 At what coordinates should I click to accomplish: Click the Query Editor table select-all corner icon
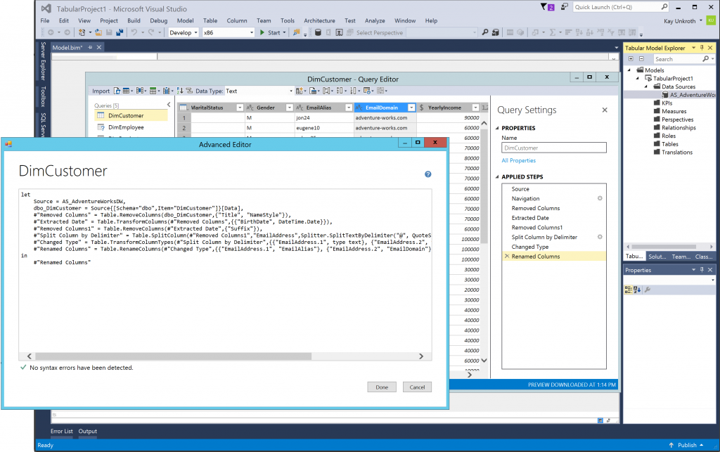point(184,108)
